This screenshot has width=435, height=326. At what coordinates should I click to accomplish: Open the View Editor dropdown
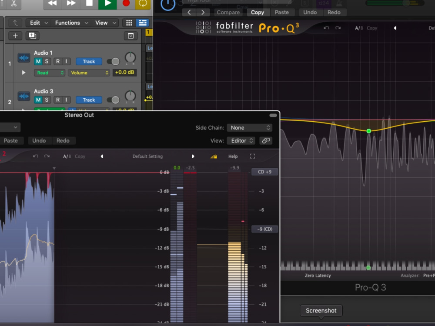pos(241,140)
